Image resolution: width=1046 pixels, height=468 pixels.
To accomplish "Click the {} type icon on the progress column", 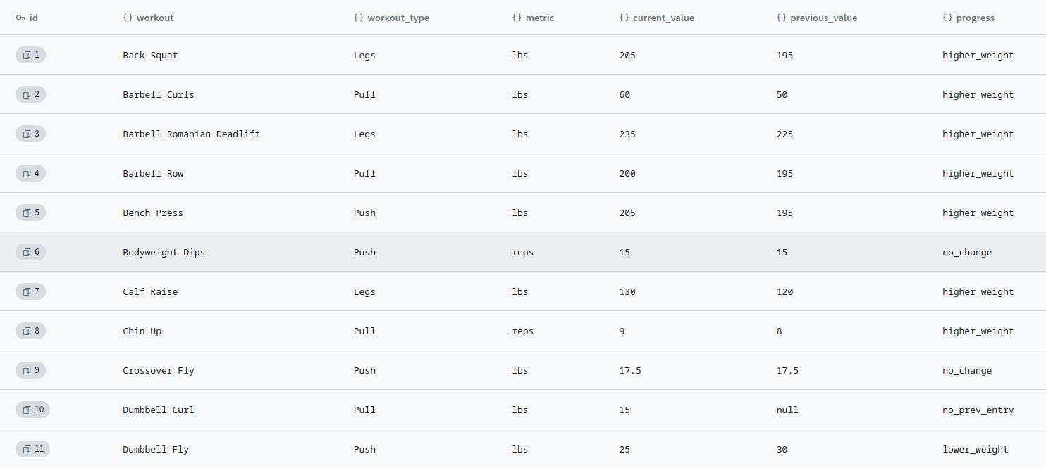I will (947, 18).
